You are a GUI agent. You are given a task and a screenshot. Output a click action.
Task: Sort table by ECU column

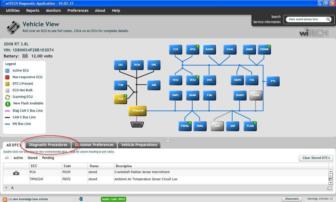45,166
